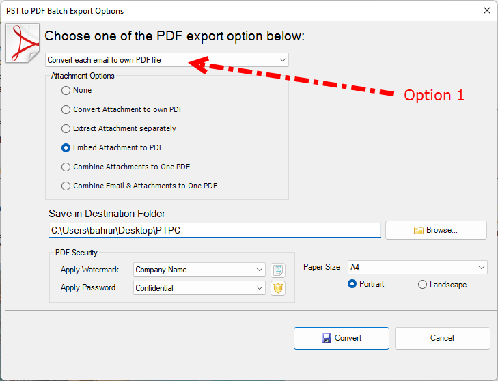The image size is (498, 381).
Task: Expand the Paper Size dropdown
Action: (x=417, y=268)
